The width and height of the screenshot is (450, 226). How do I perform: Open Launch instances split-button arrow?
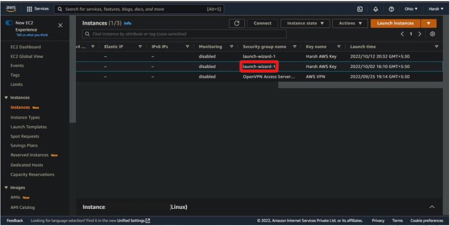point(429,23)
